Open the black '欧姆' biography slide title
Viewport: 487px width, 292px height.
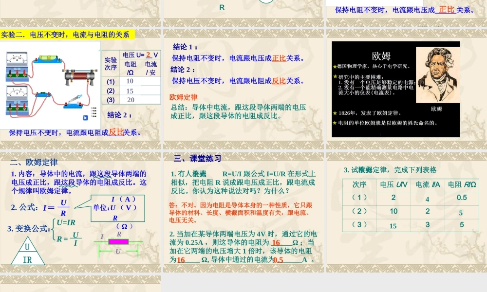[x=381, y=56]
